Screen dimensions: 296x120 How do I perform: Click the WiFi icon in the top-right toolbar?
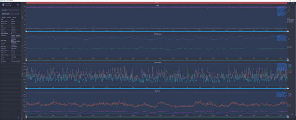pos(288,3)
